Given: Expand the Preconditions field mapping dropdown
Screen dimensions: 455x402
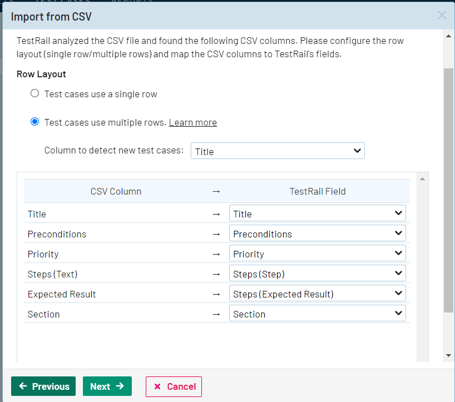Looking at the screenshot, I should (x=317, y=234).
